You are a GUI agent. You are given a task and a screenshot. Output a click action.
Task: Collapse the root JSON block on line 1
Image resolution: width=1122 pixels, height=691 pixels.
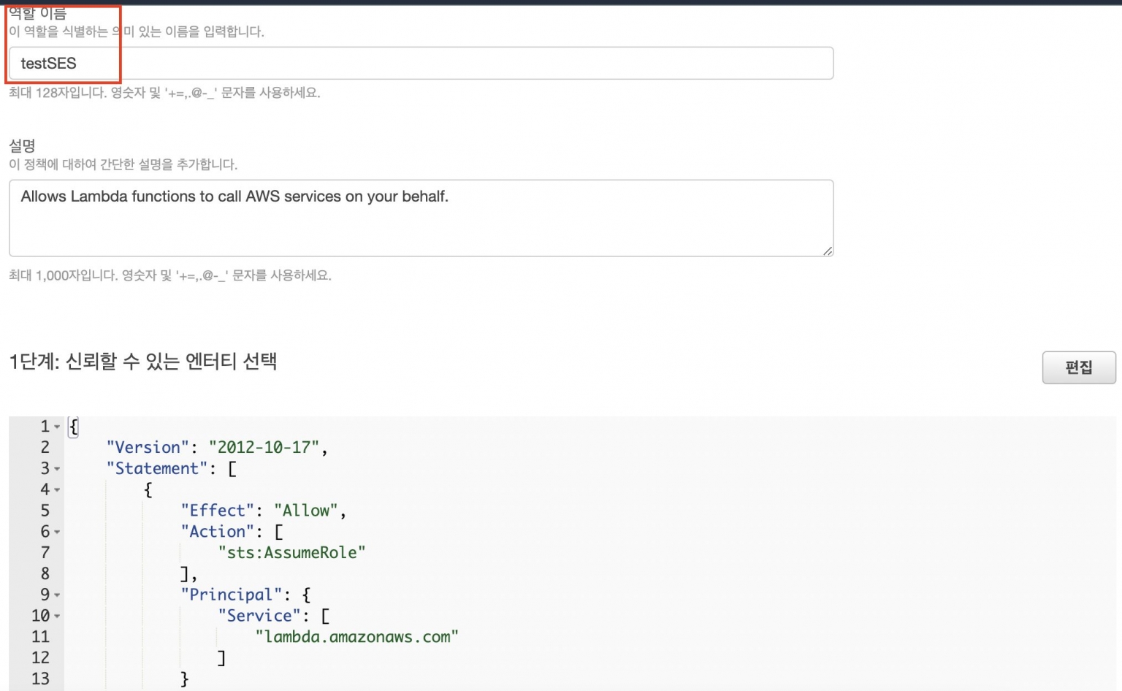point(56,427)
